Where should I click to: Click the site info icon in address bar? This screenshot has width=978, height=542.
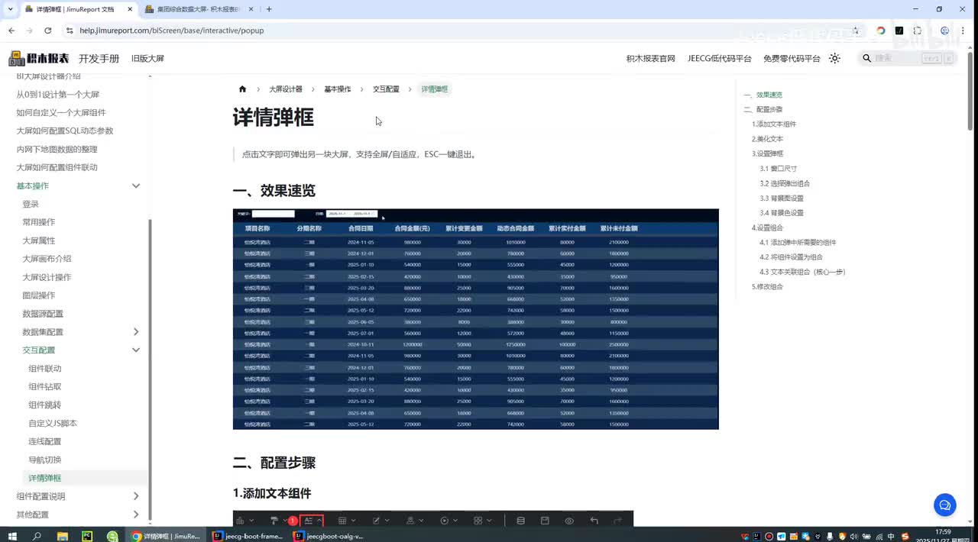[70, 31]
